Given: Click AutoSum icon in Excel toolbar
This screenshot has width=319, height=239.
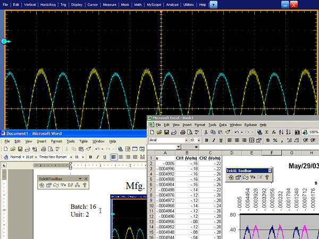Looking at the screenshot, I should [267, 132].
